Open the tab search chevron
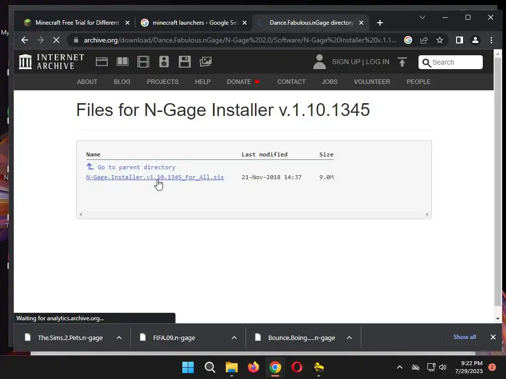The width and height of the screenshot is (506, 379). point(422,17)
